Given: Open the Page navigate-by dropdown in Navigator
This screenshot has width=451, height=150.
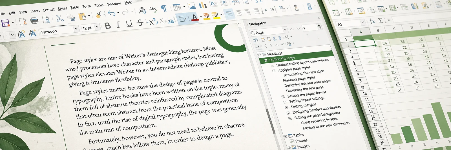Looking at the screenshot, I should point(285,30).
